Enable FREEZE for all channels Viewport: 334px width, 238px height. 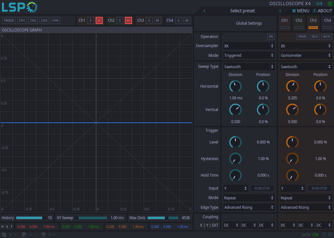coord(9,20)
